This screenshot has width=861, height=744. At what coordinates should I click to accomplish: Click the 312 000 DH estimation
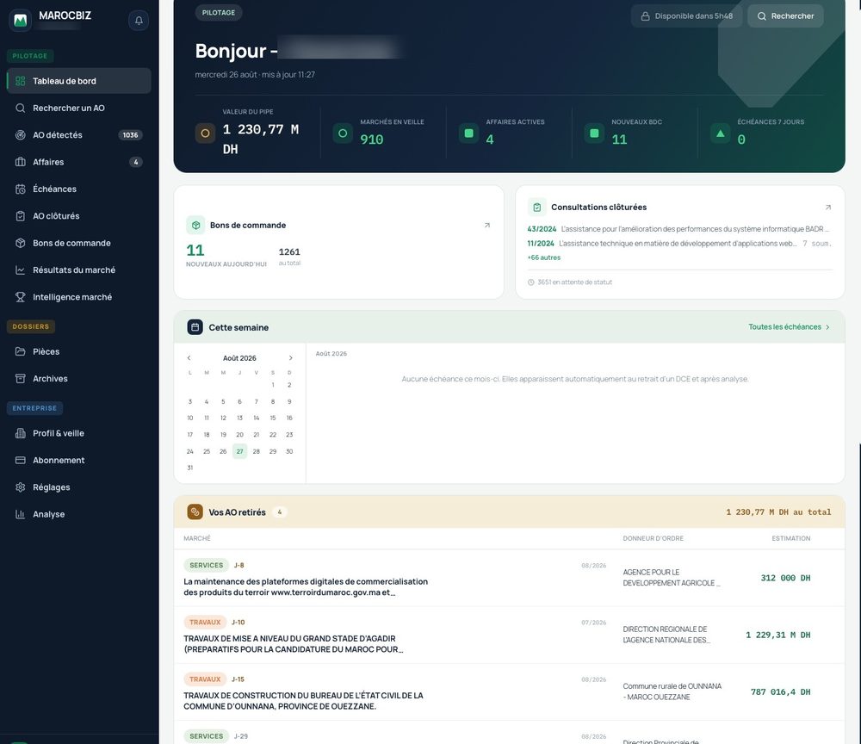[x=785, y=578]
